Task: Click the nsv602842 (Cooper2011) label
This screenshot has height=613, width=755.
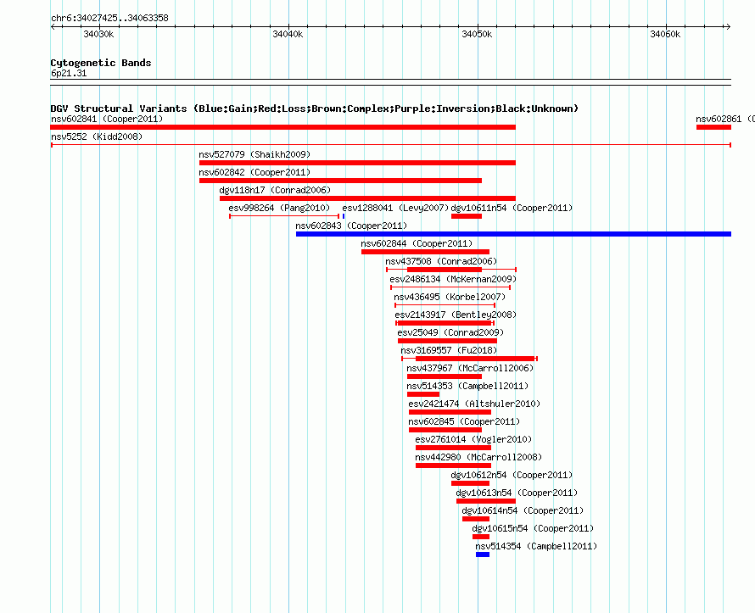Action: click(x=254, y=172)
